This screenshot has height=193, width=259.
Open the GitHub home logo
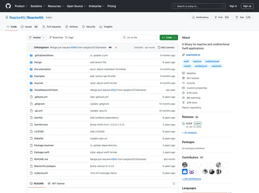point(8,6)
